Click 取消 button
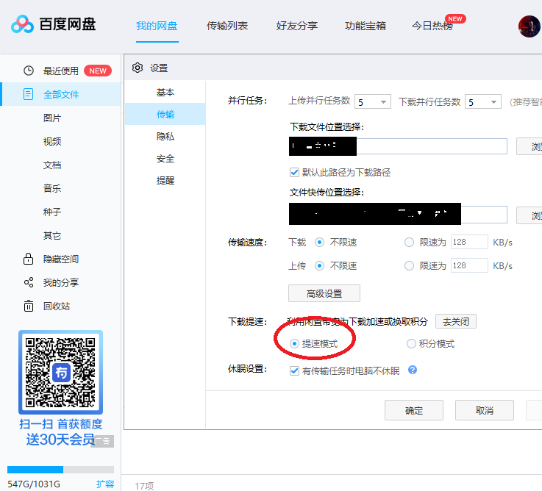 [x=485, y=410]
